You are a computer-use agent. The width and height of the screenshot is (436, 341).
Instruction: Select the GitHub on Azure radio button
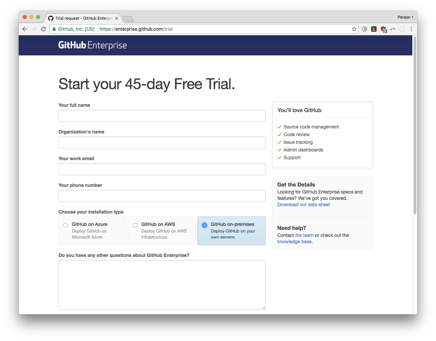point(65,225)
